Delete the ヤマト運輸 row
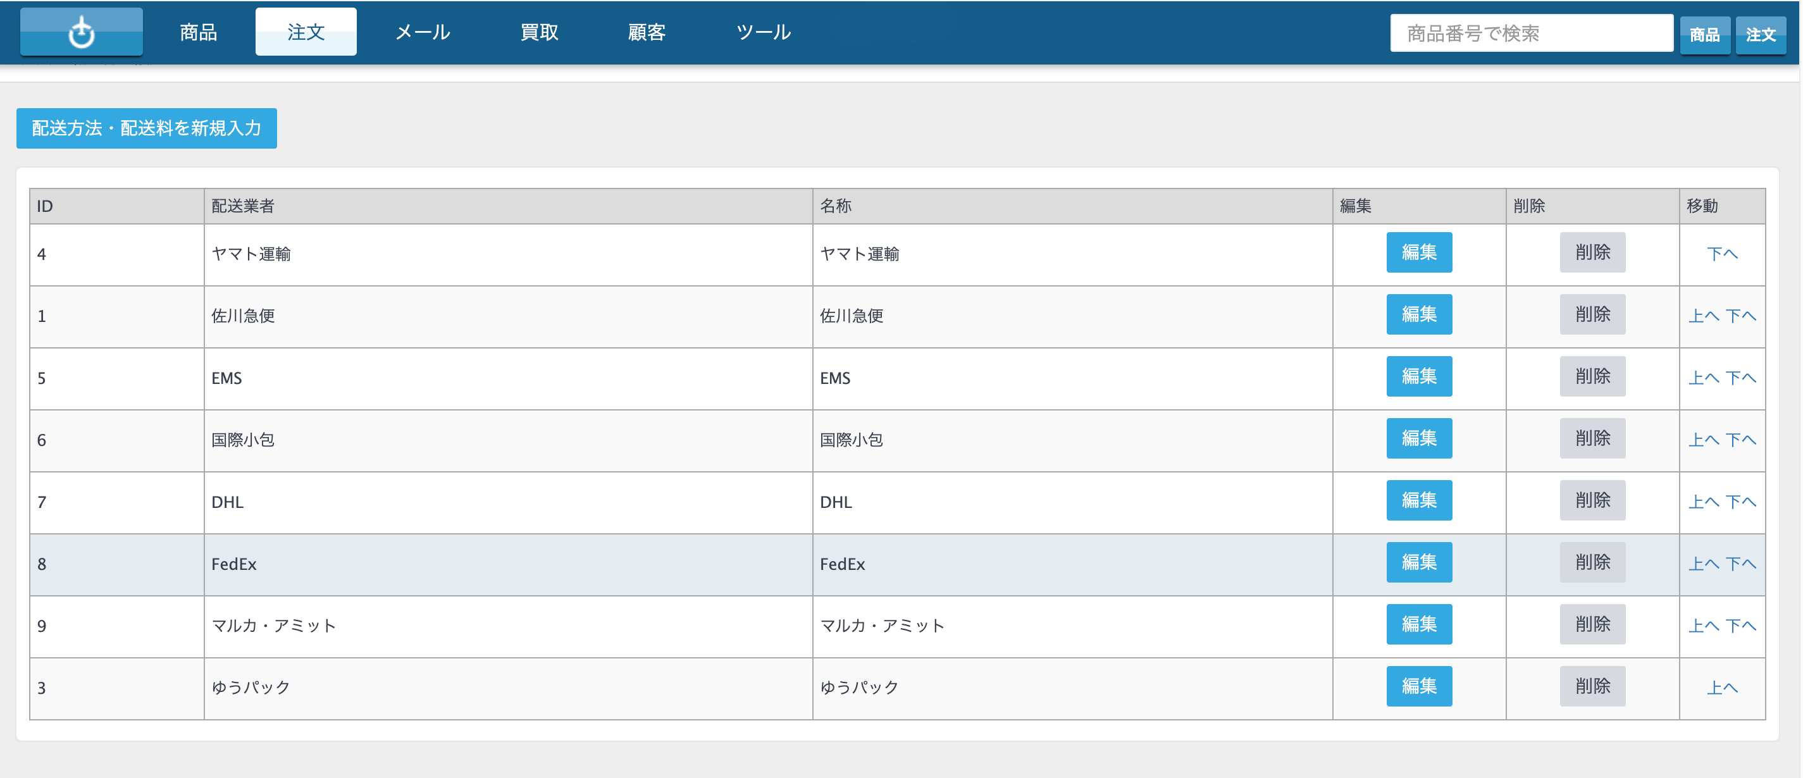Image resolution: width=1803 pixels, height=778 pixels. [1592, 252]
